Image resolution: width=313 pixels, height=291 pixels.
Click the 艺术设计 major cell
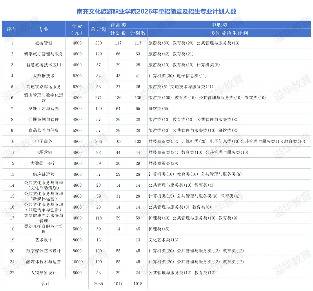[x=44, y=240]
